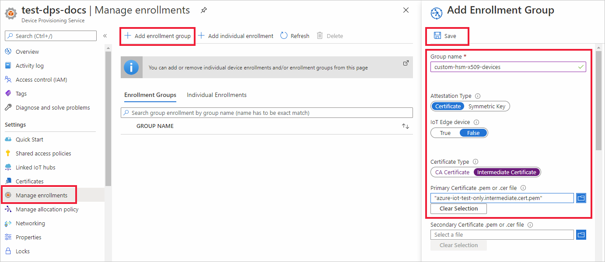Image resolution: width=605 pixels, height=262 pixels.
Task: Save the new enrollment group
Action: 445,36
